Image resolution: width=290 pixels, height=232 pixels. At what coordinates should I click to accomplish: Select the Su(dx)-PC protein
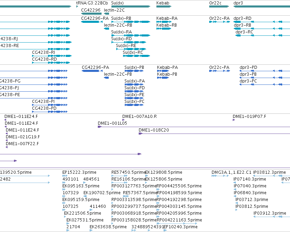click(x=134, y=105)
